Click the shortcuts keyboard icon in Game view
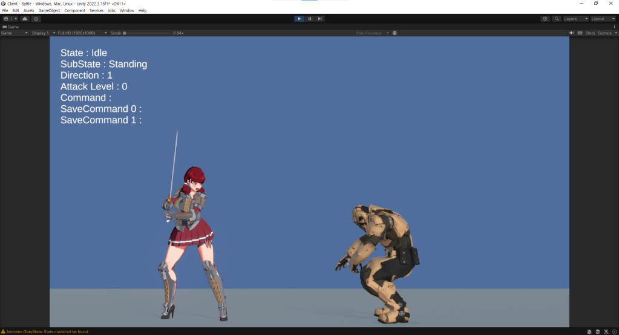The width and height of the screenshot is (619, 335). (x=580, y=33)
